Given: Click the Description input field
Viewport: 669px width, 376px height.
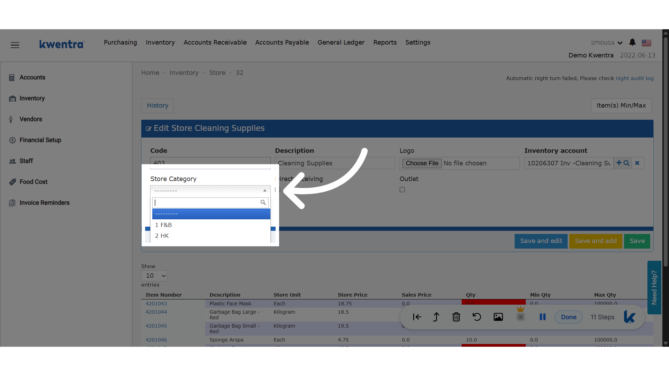Looking at the screenshot, I should [335, 163].
